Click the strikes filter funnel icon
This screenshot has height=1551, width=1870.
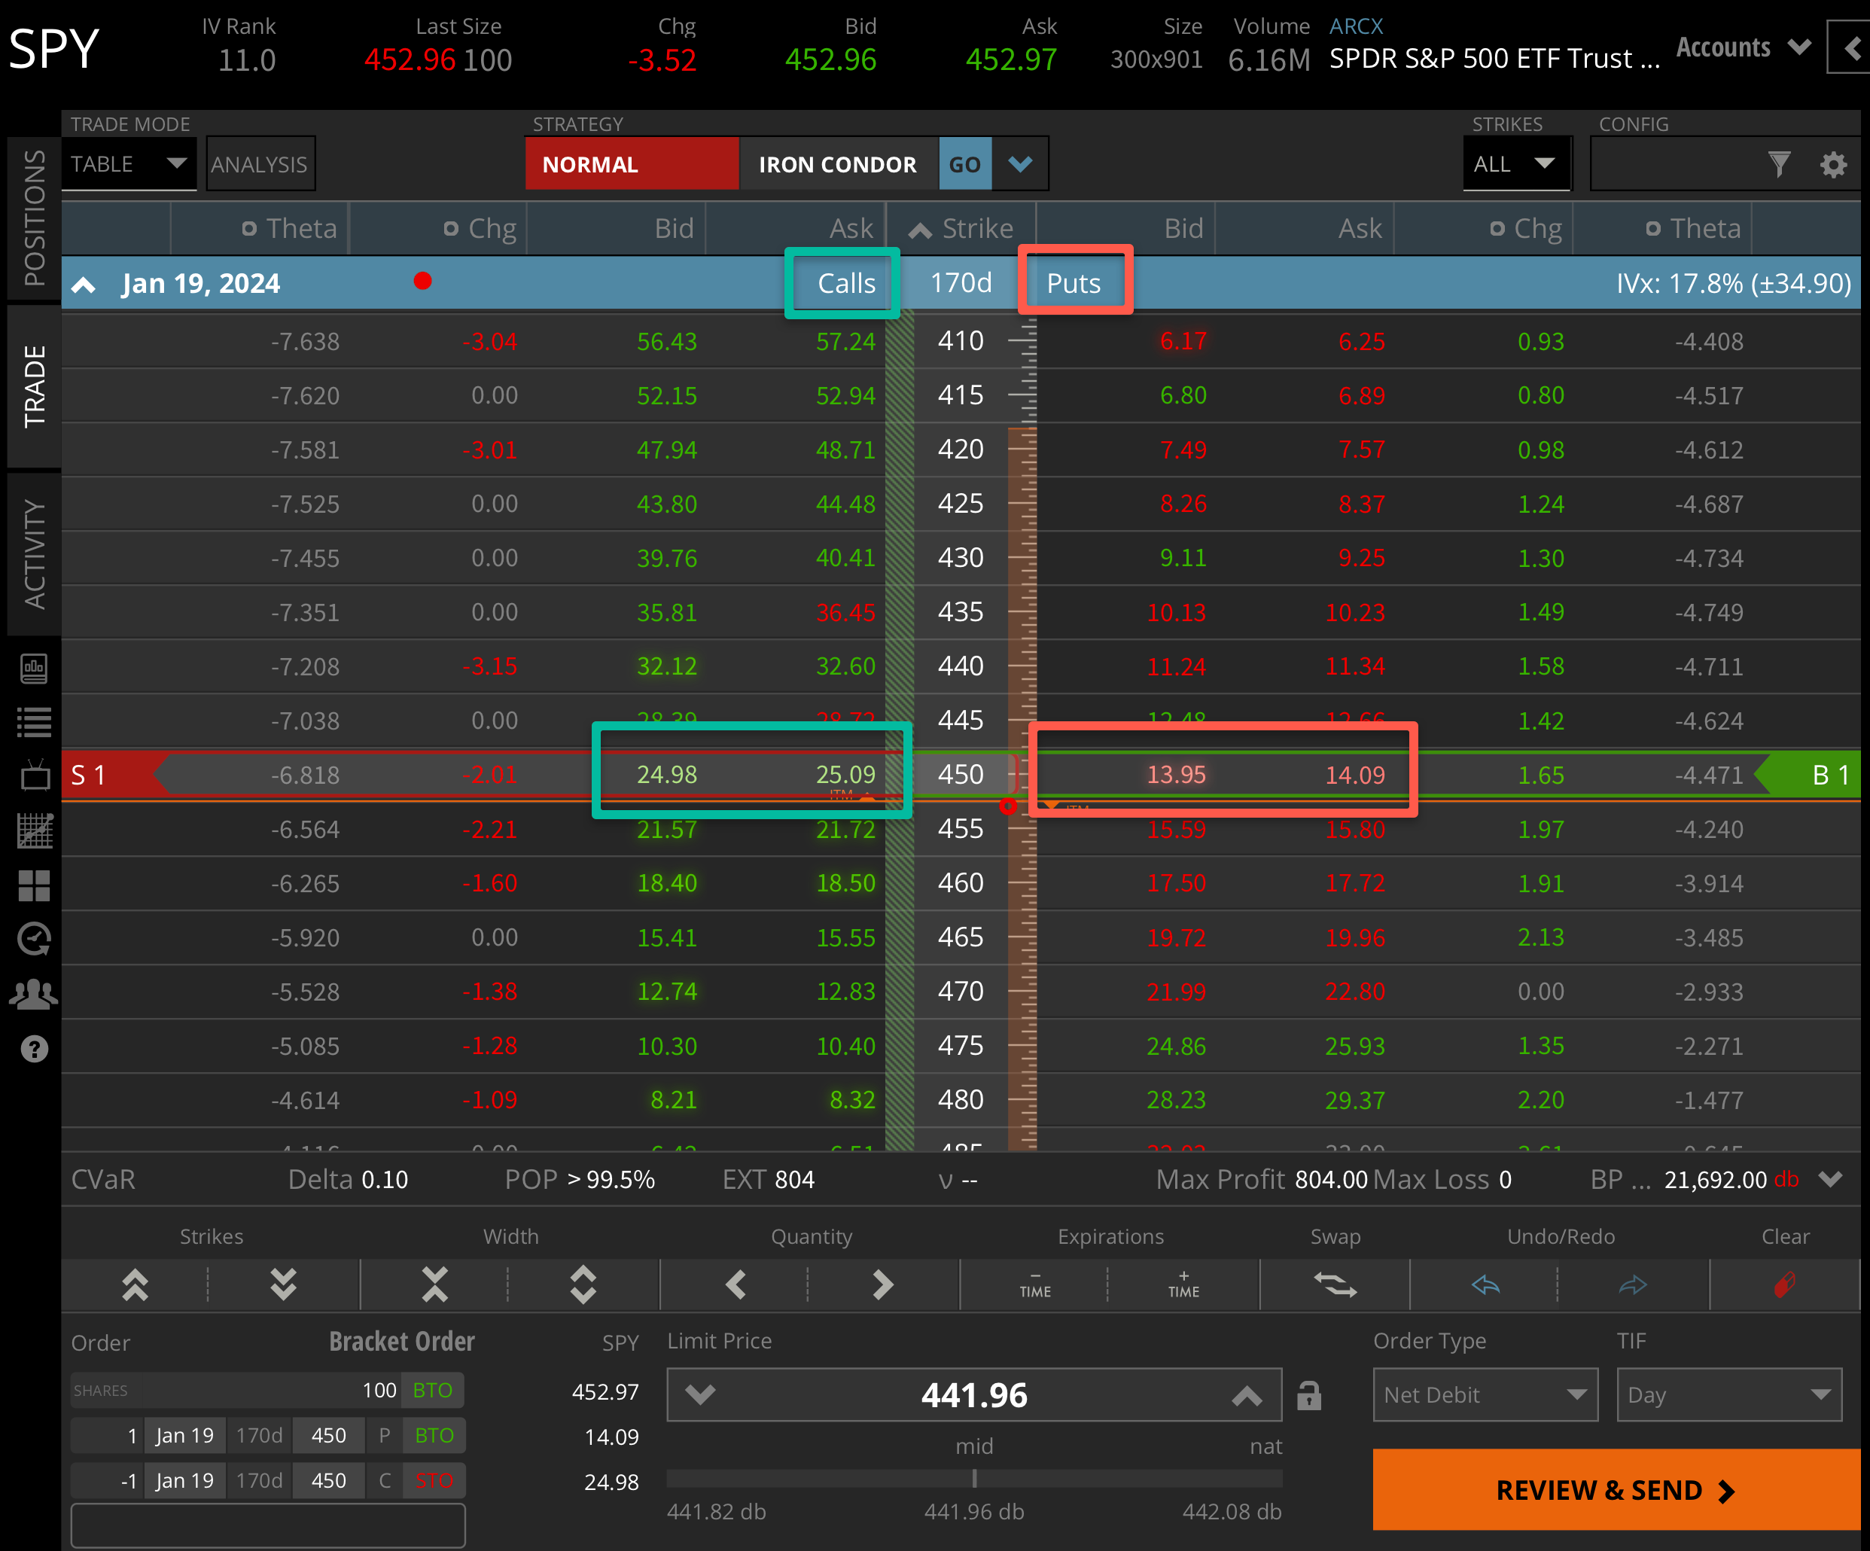pyautogui.click(x=1778, y=165)
